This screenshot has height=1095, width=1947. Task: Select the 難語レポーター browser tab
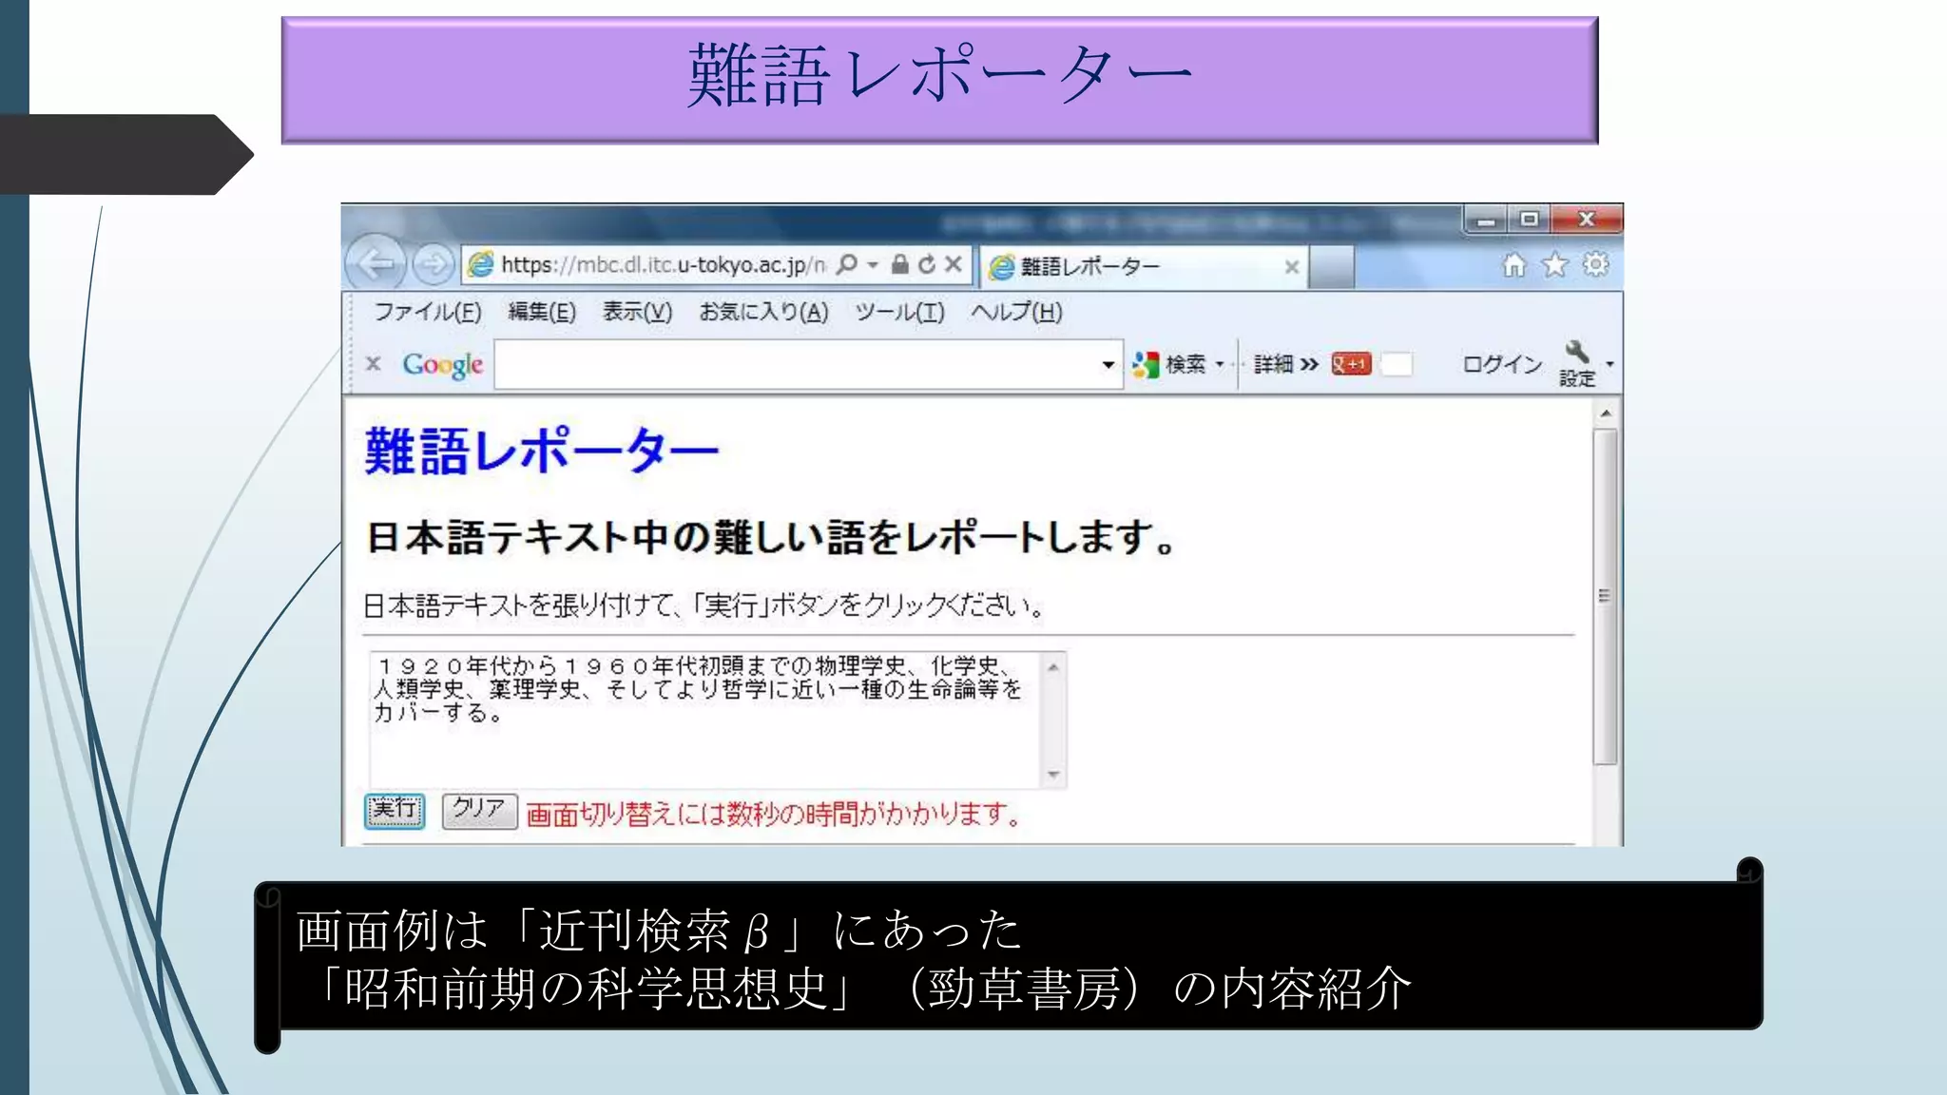(1144, 267)
